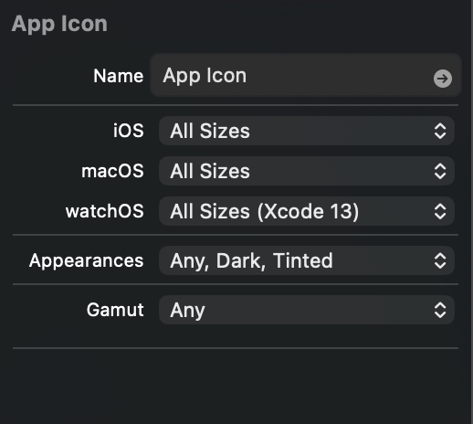Click the Gamut popup chevron arrows
The image size is (473, 424).
(x=440, y=310)
